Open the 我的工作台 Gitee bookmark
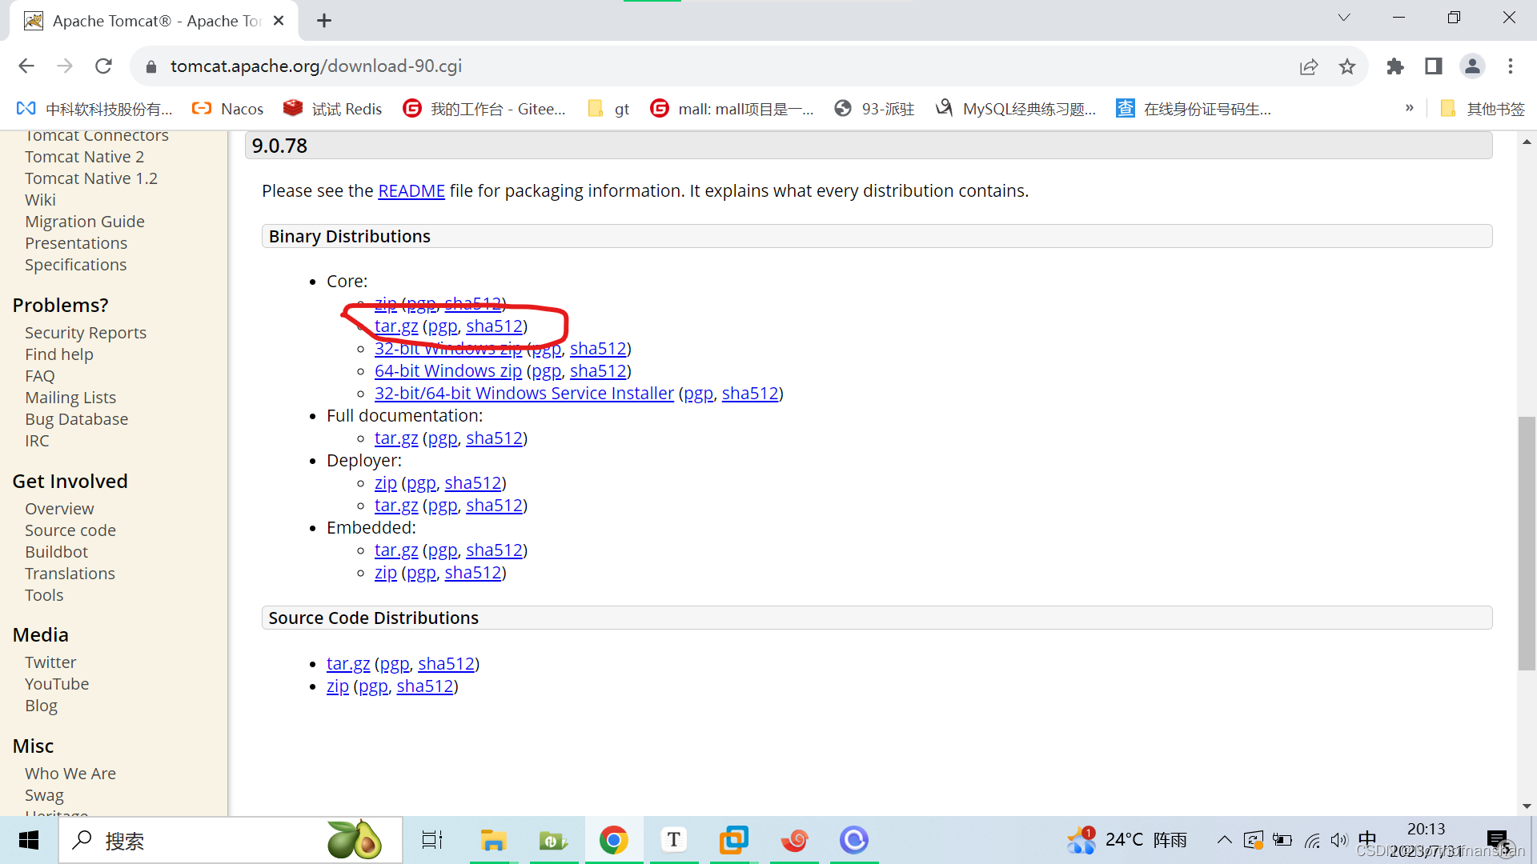 (x=484, y=109)
